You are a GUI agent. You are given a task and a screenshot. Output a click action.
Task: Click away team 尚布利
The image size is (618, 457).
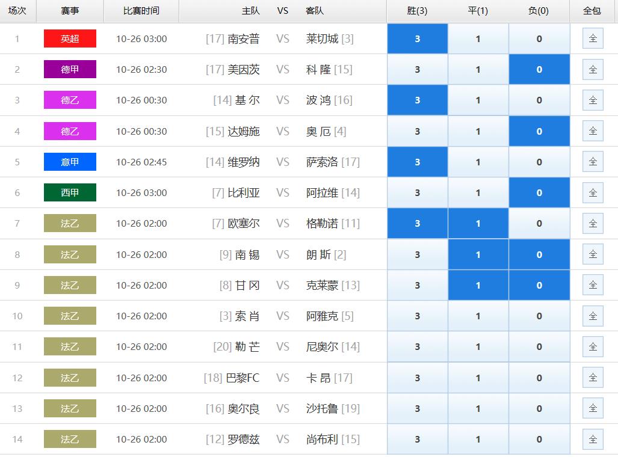tap(322, 440)
